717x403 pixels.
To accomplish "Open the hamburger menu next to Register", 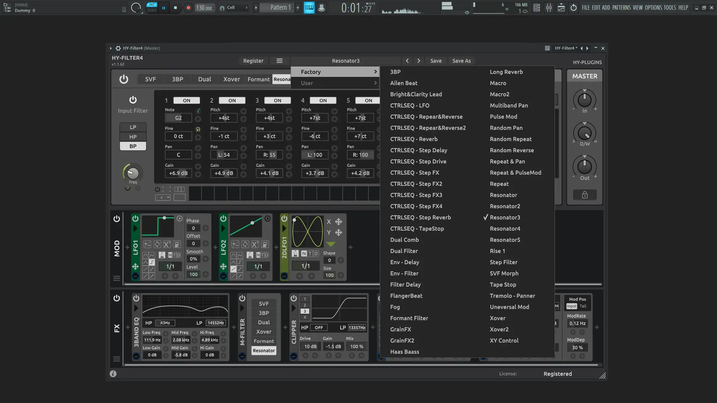I will (x=279, y=61).
